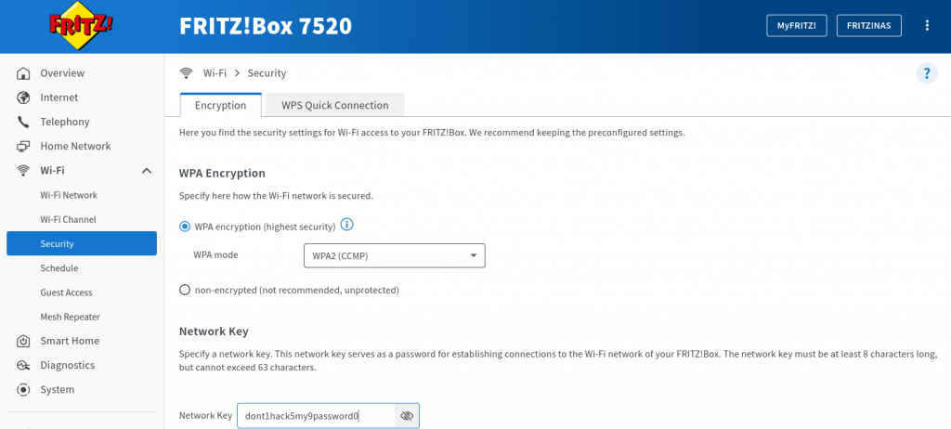This screenshot has height=429, width=951.
Task: Click the Overview house icon
Action: point(23,73)
